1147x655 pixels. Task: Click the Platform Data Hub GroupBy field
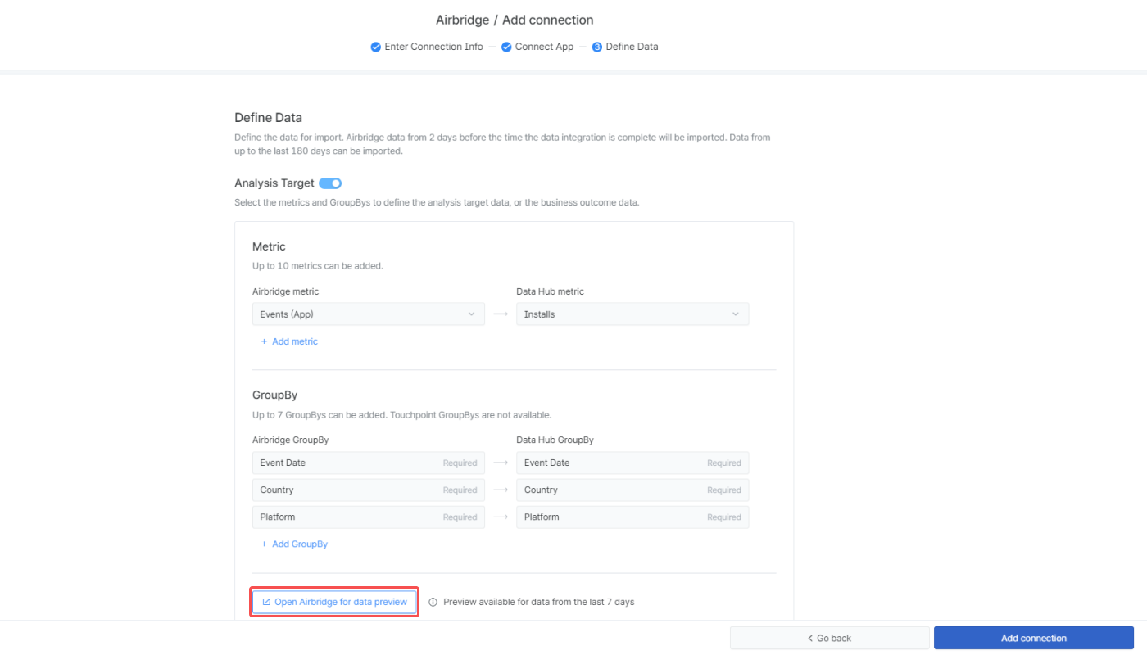click(x=632, y=517)
